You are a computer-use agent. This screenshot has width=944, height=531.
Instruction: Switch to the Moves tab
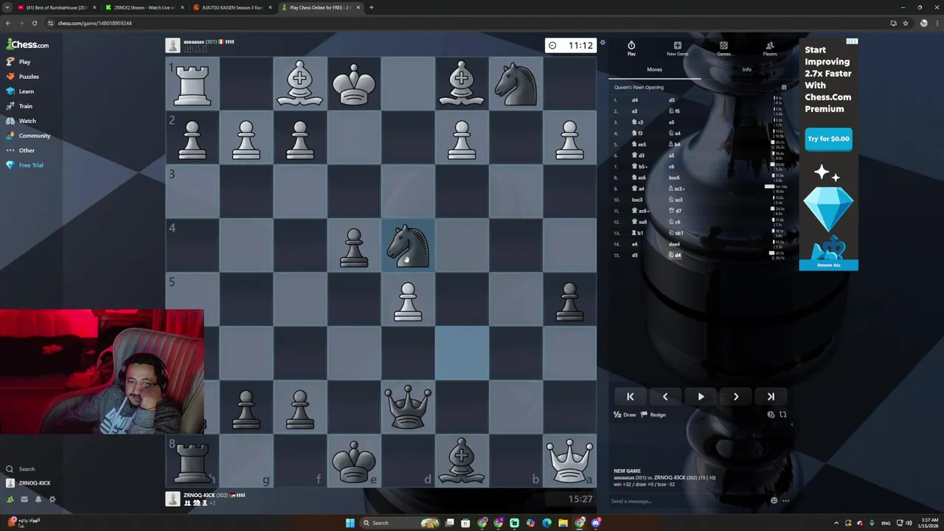654,69
